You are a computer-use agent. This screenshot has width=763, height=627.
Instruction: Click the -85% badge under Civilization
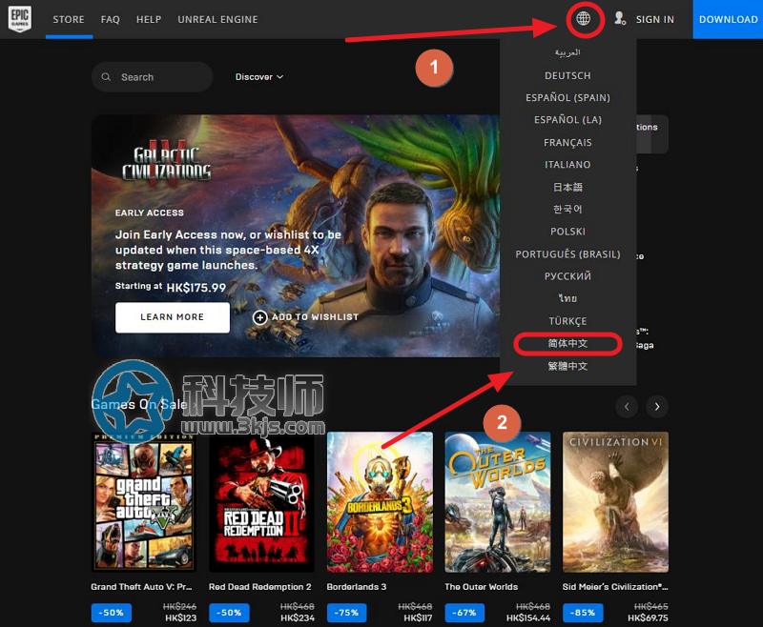click(x=583, y=613)
